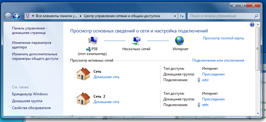Open the address bar history dropdown
Image resolution: width=266 pixels, height=122 pixels.
click(x=175, y=16)
